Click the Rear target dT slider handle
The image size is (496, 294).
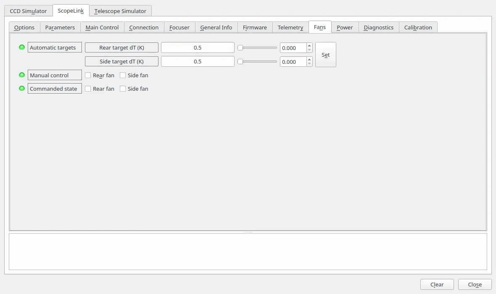click(240, 48)
